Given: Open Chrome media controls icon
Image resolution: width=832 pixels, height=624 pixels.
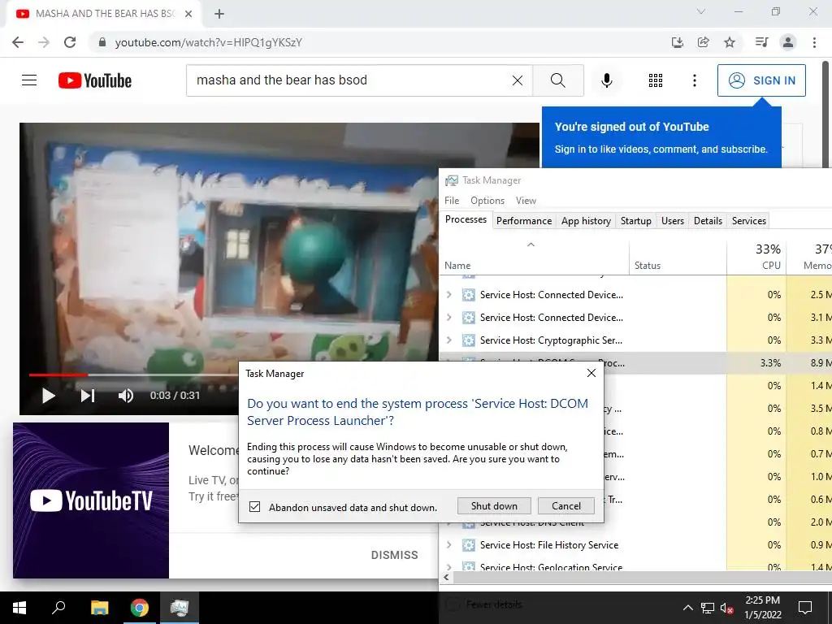Looking at the screenshot, I should pos(761,42).
